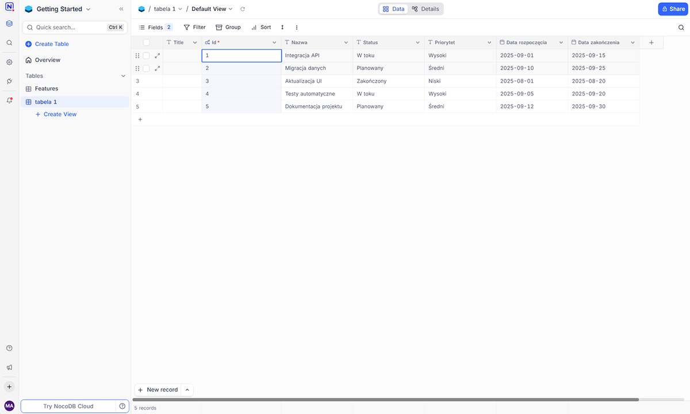Check the checkbox for row 2
The height and width of the screenshot is (414, 690).
click(x=146, y=68)
